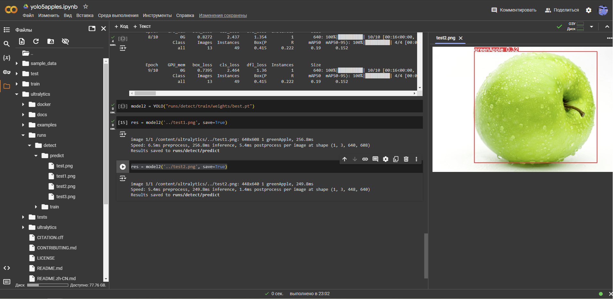Expand the tests folder

point(23,217)
